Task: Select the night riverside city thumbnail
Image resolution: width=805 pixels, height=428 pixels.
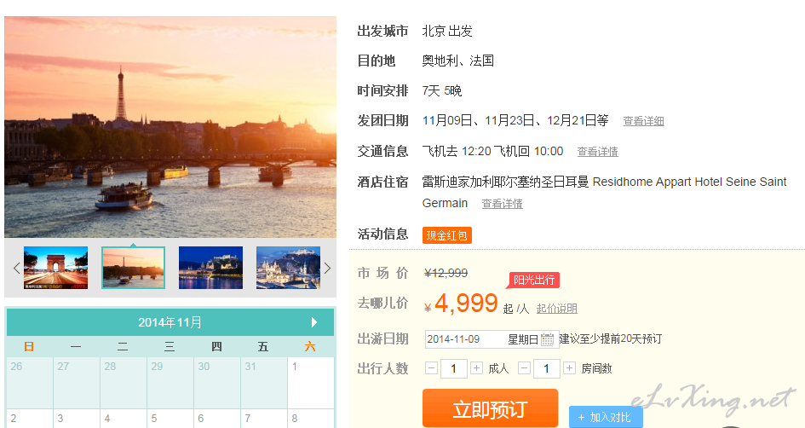Action: point(210,268)
